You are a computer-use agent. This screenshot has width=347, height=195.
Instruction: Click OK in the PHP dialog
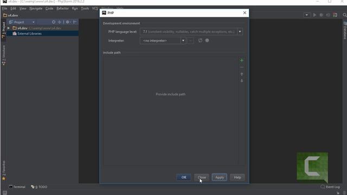point(184,177)
